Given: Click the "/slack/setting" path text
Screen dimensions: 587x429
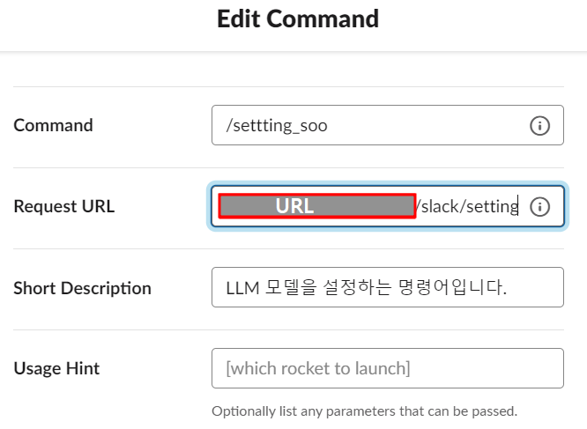Looking at the screenshot, I should pos(466,207).
